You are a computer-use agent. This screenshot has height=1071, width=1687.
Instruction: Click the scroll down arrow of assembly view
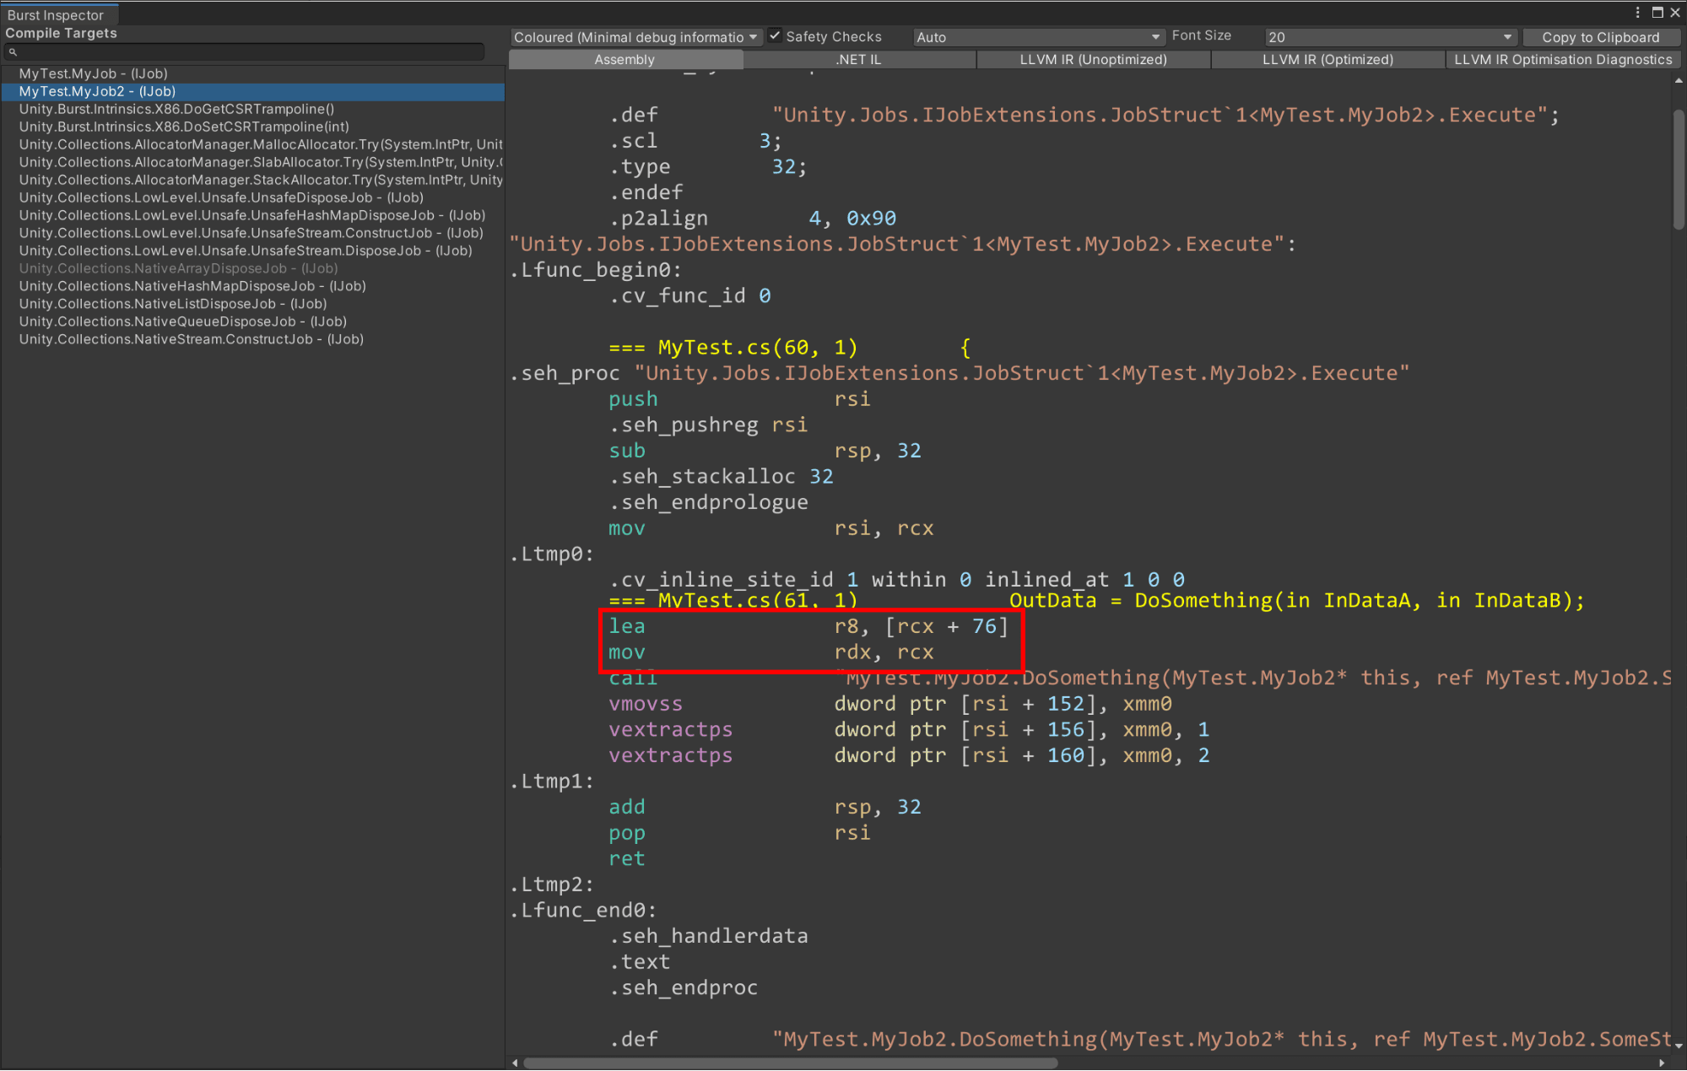pos(1679,1046)
